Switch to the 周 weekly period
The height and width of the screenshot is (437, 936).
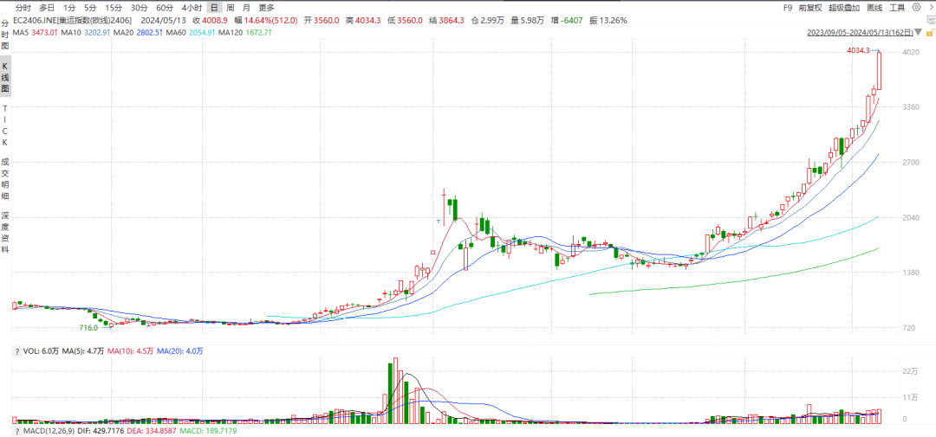pos(230,8)
